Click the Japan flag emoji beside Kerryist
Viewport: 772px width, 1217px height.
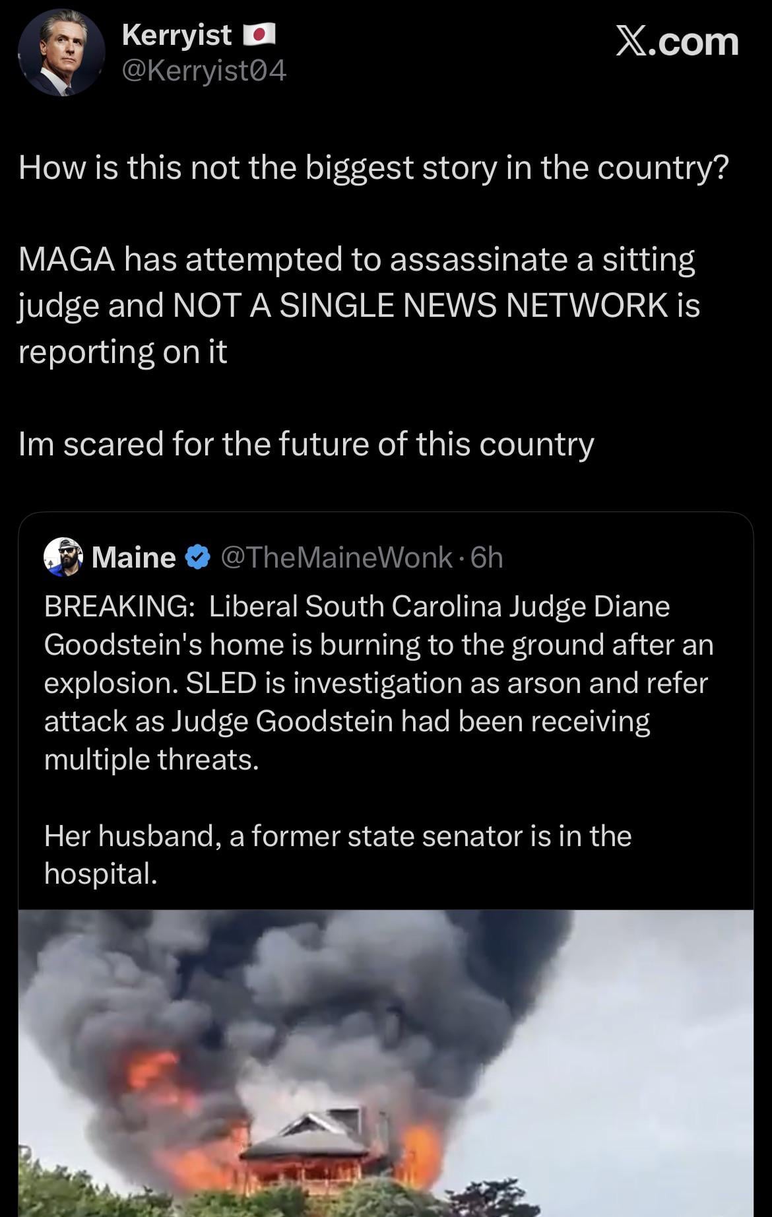(259, 34)
